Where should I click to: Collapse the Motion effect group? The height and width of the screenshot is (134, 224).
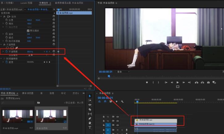point(1,16)
